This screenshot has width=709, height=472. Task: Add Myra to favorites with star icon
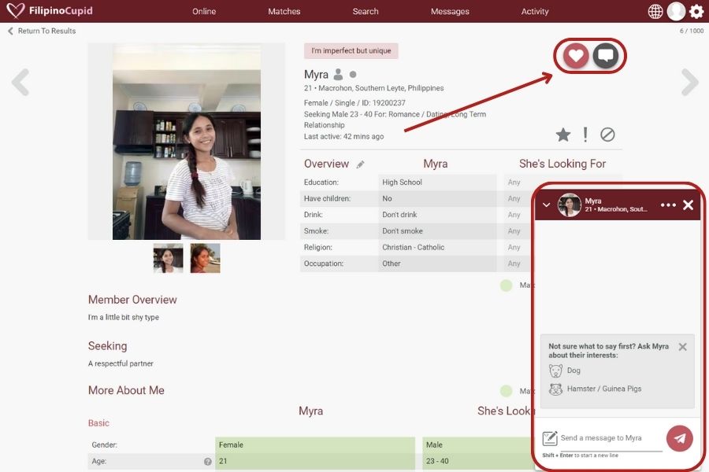(x=562, y=135)
